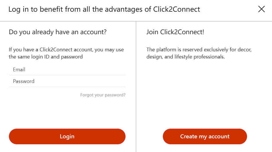
Task: Close the Click2Connect login dialog
Action: [261, 9]
